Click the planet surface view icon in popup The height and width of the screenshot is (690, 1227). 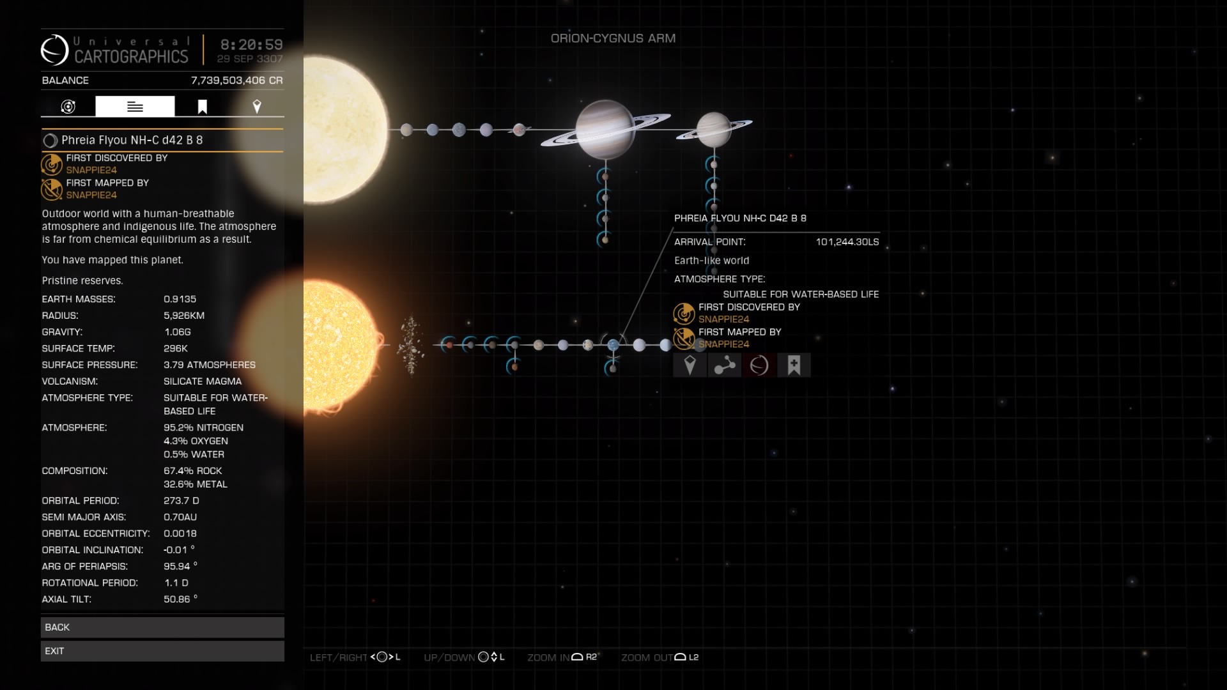click(759, 365)
